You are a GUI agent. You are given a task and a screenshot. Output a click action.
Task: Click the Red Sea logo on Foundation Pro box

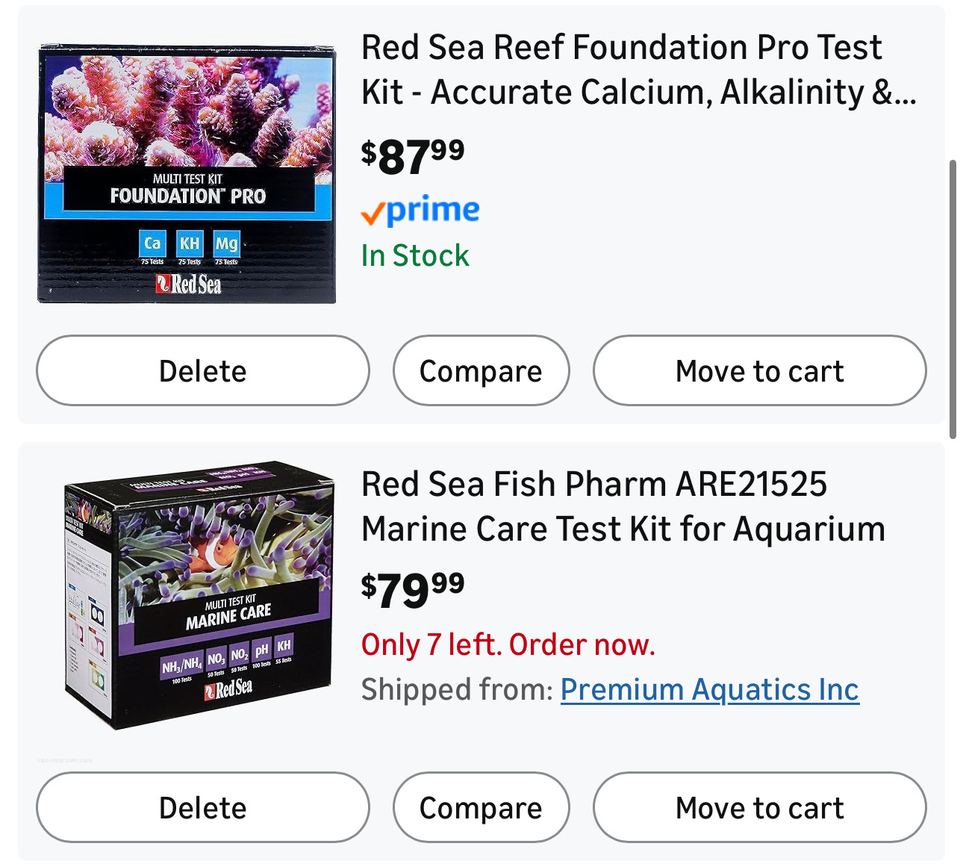point(189,285)
